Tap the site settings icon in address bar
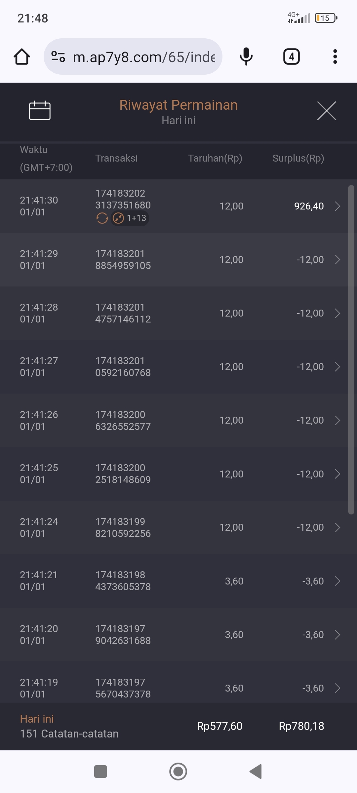Screen dimensions: 357x793 pyautogui.click(x=58, y=57)
